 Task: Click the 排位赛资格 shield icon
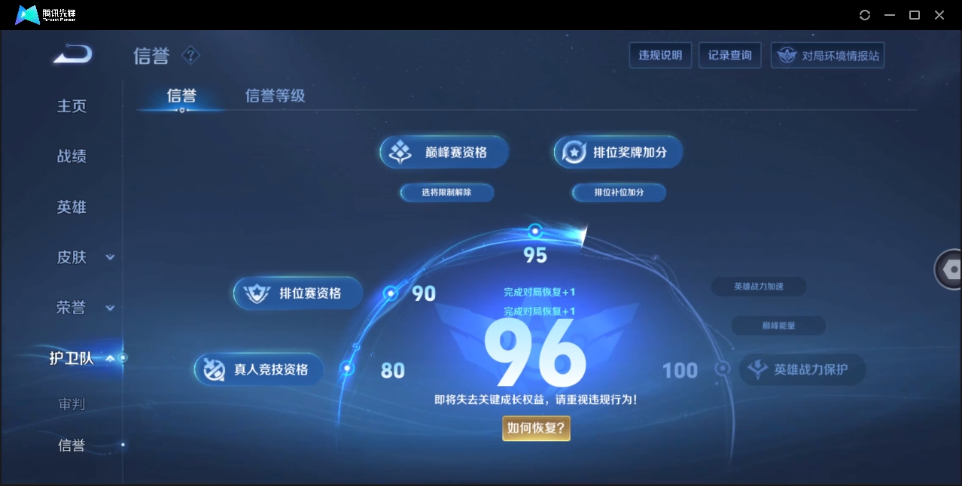point(257,293)
